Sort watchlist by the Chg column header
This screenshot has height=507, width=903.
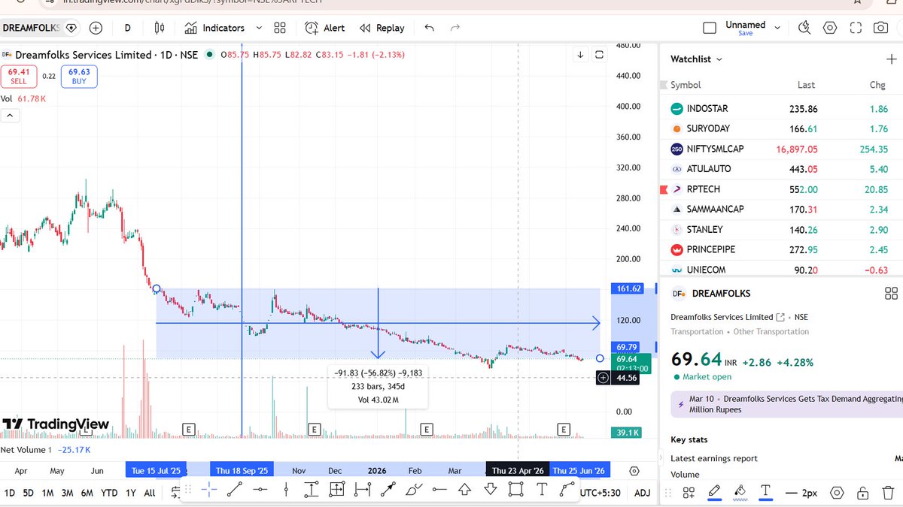(877, 85)
